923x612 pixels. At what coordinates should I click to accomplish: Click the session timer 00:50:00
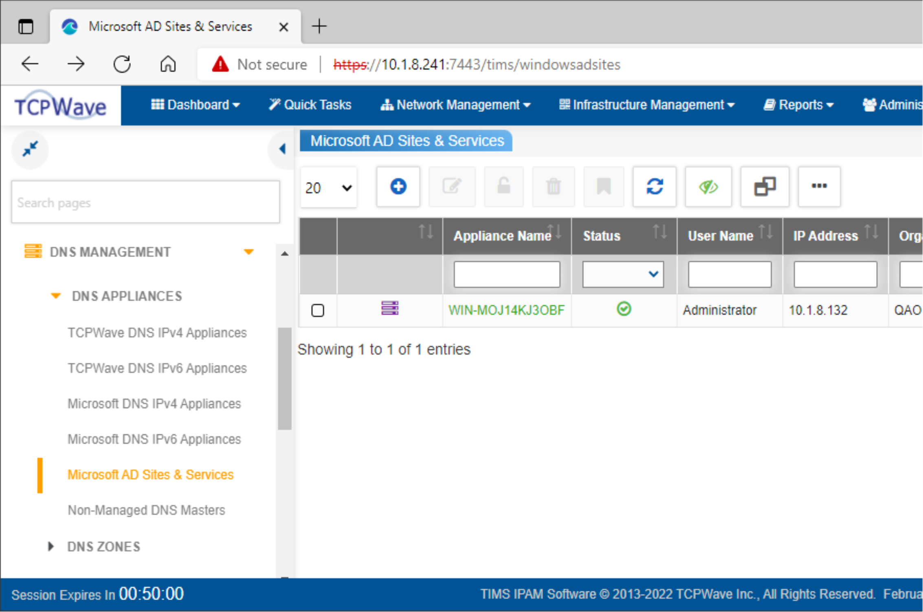[x=151, y=594]
